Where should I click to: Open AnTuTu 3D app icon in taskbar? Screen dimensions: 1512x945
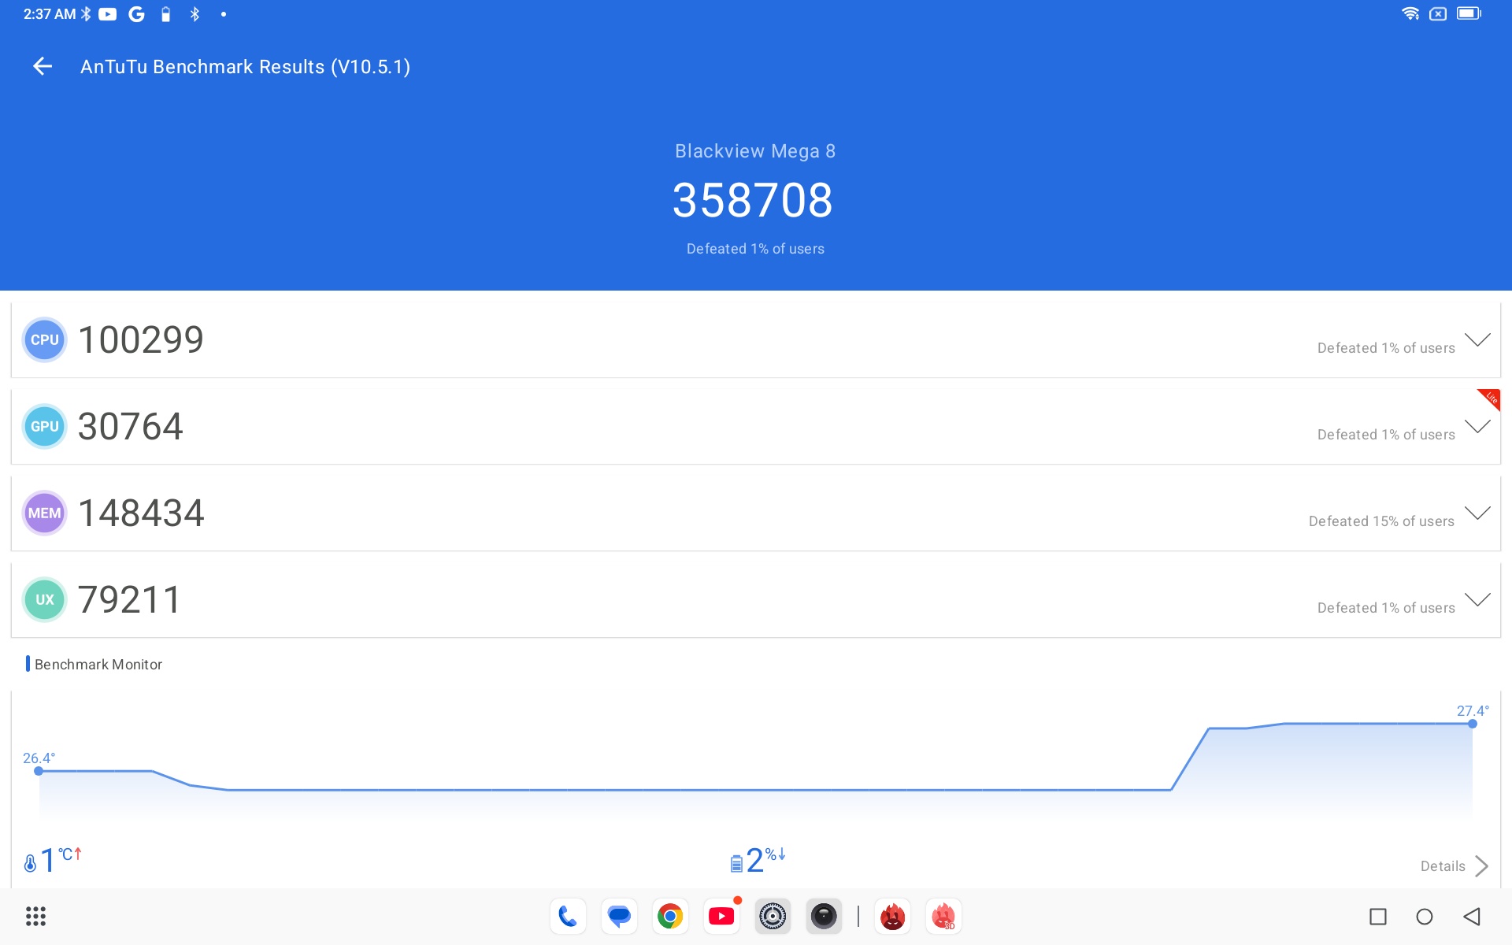[x=943, y=917]
